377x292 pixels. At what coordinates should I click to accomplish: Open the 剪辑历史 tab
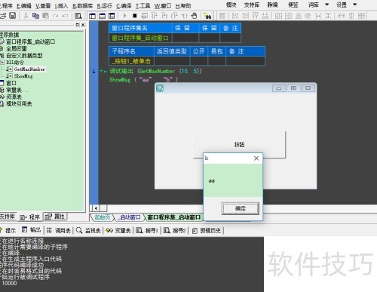pos(207,230)
